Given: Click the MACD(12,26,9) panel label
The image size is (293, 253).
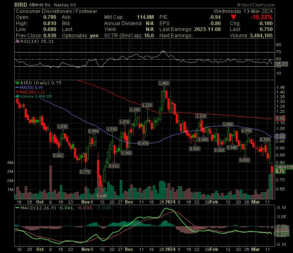Looking at the screenshot, I should coord(39,208).
